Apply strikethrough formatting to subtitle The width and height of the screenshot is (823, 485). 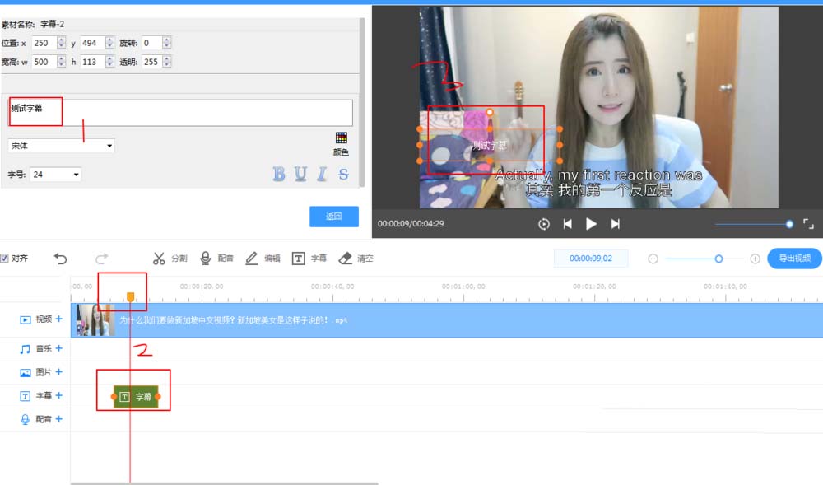click(341, 175)
